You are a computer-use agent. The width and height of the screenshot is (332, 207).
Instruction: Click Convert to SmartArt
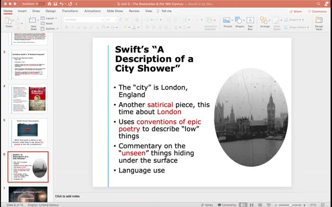pos(210,23)
